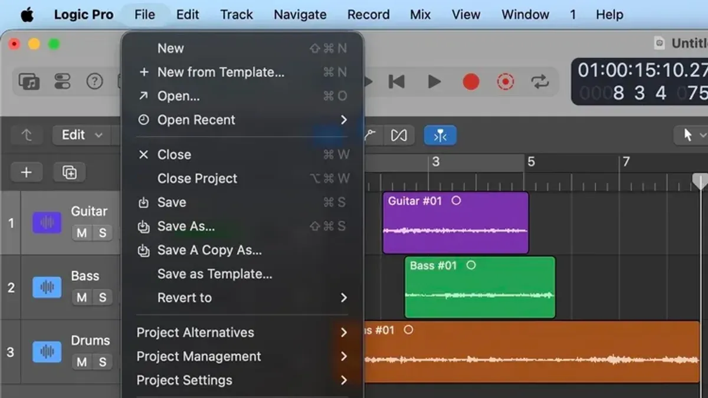Open the Edit dropdown in tracks area
This screenshot has height=398, width=708.
[x=82, y=135]
